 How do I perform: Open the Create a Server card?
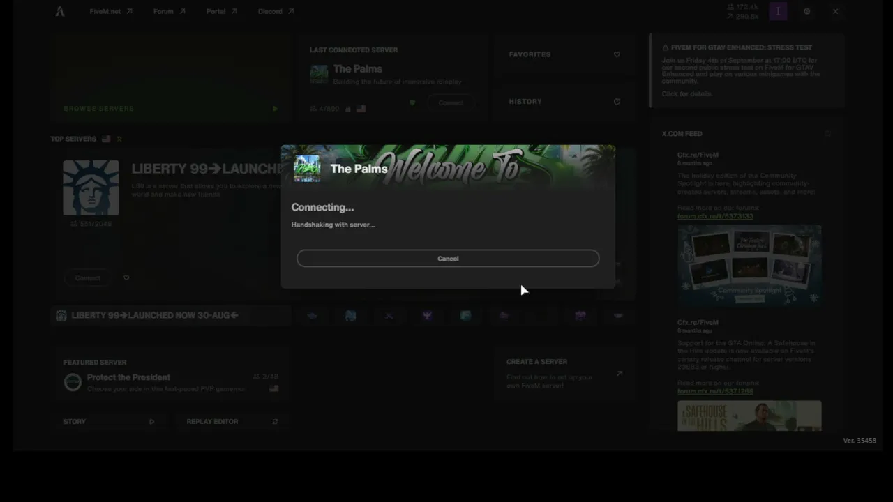tap(564, 373)
